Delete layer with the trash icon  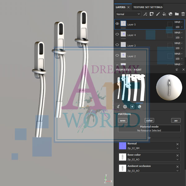coord(183,14)
